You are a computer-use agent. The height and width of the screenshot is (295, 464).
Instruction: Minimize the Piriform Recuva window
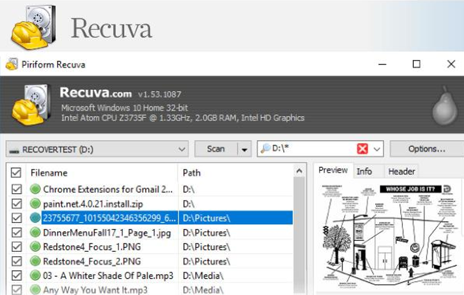pyautogui.click(x=382, y=64)
